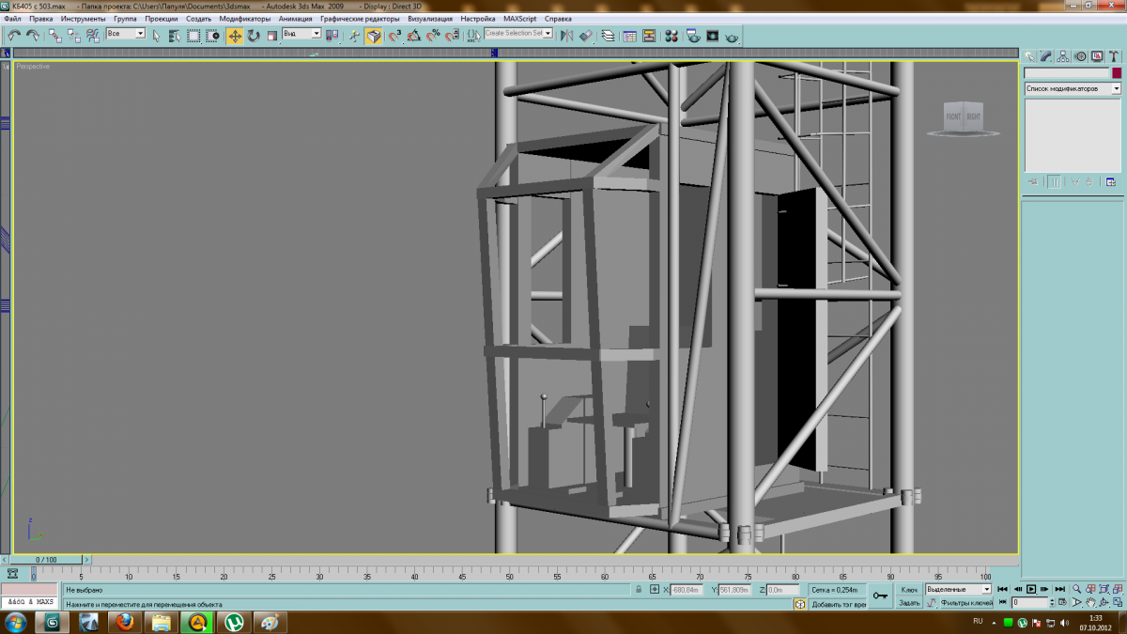This screenshot has width=1127, height=634.
Task: Activate the Select and Rotate tool
Action: pos(254,36)
